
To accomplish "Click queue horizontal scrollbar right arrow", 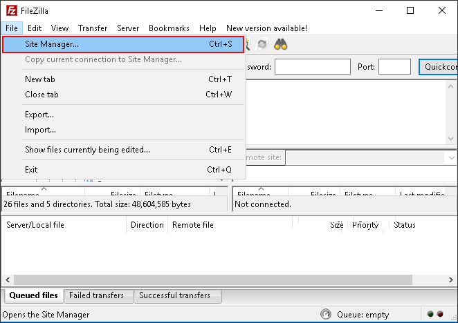I will tap(450, 280).
